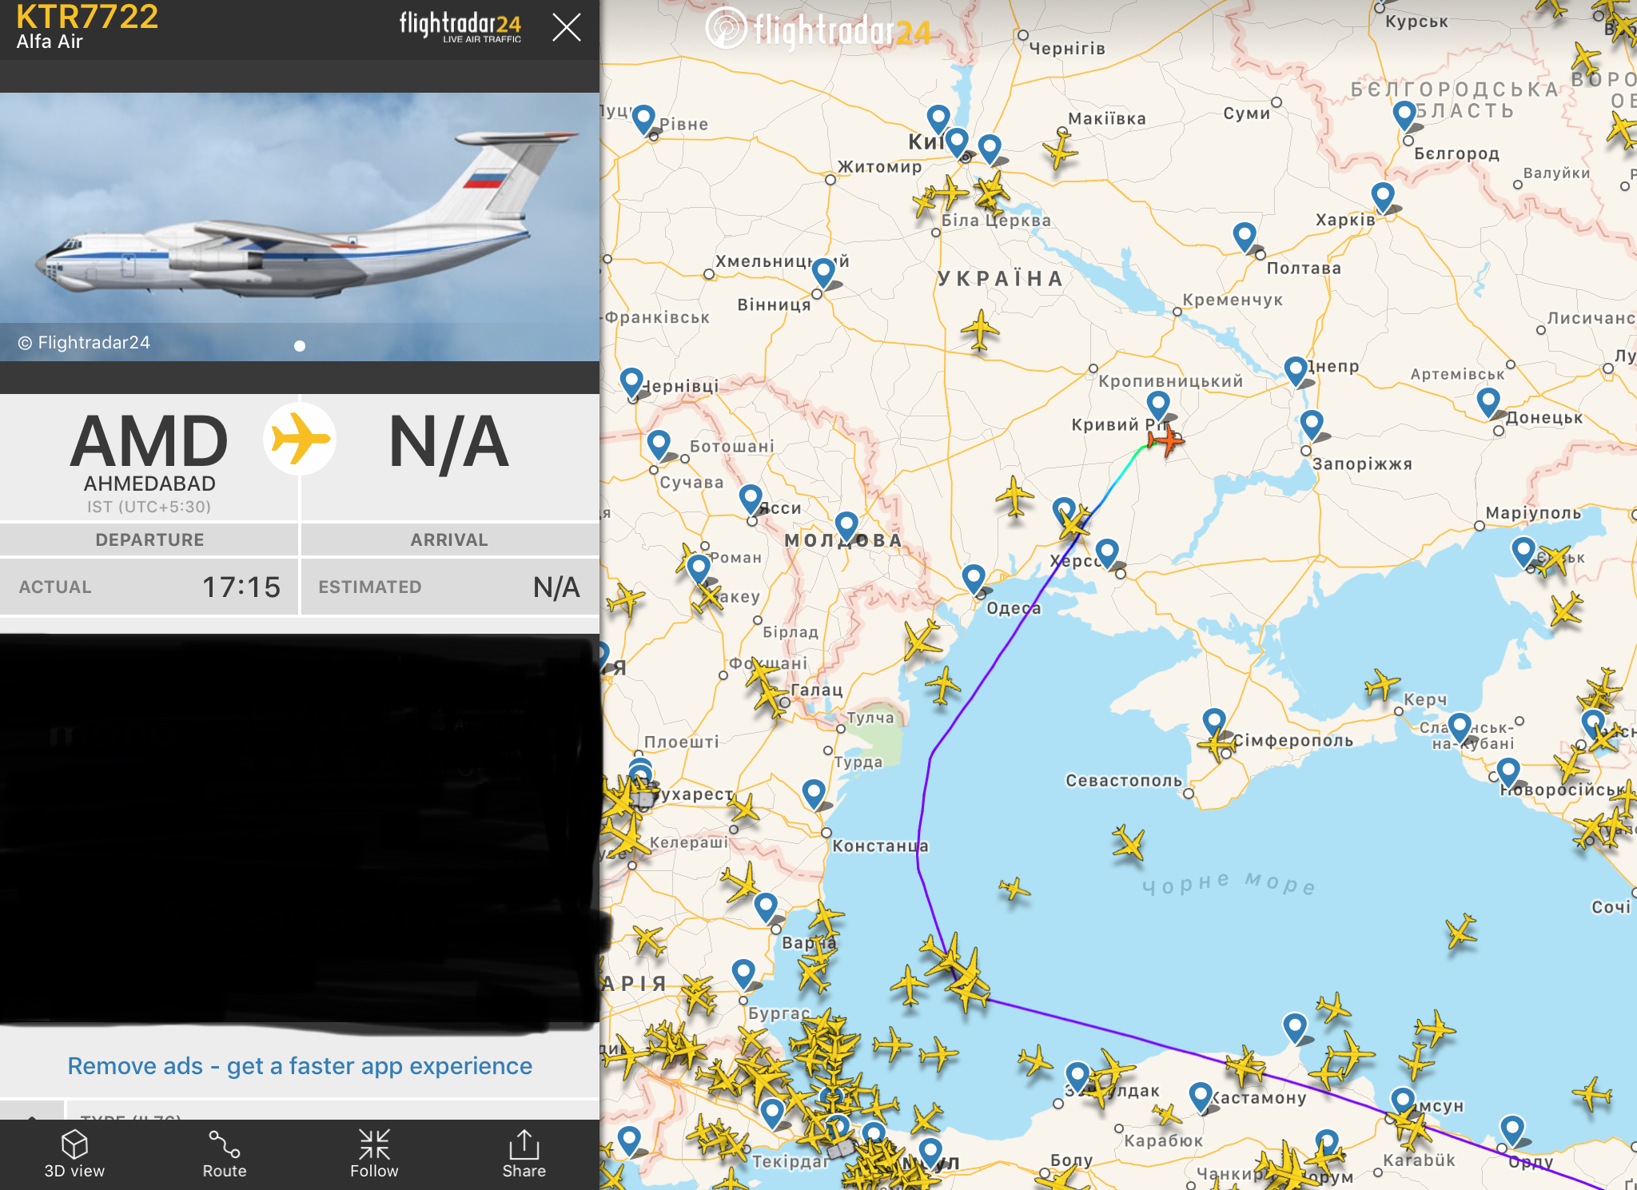1637x1190 pixels.
Task: Show the flight route
Action: tap(224, 1154)
